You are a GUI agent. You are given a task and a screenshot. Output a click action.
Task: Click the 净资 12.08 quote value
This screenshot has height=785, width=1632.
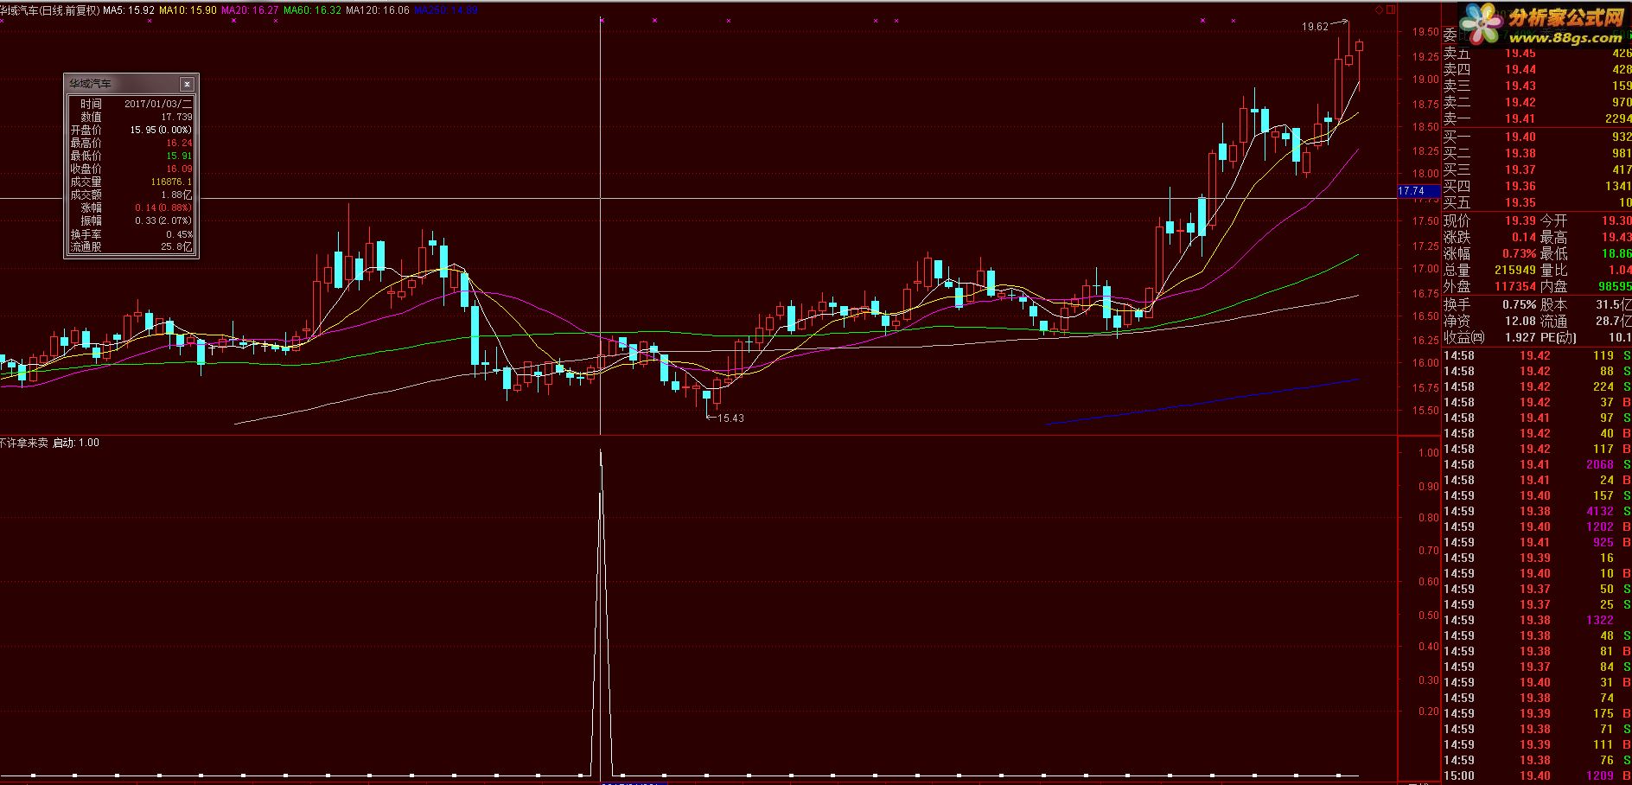click(1520, 322)
